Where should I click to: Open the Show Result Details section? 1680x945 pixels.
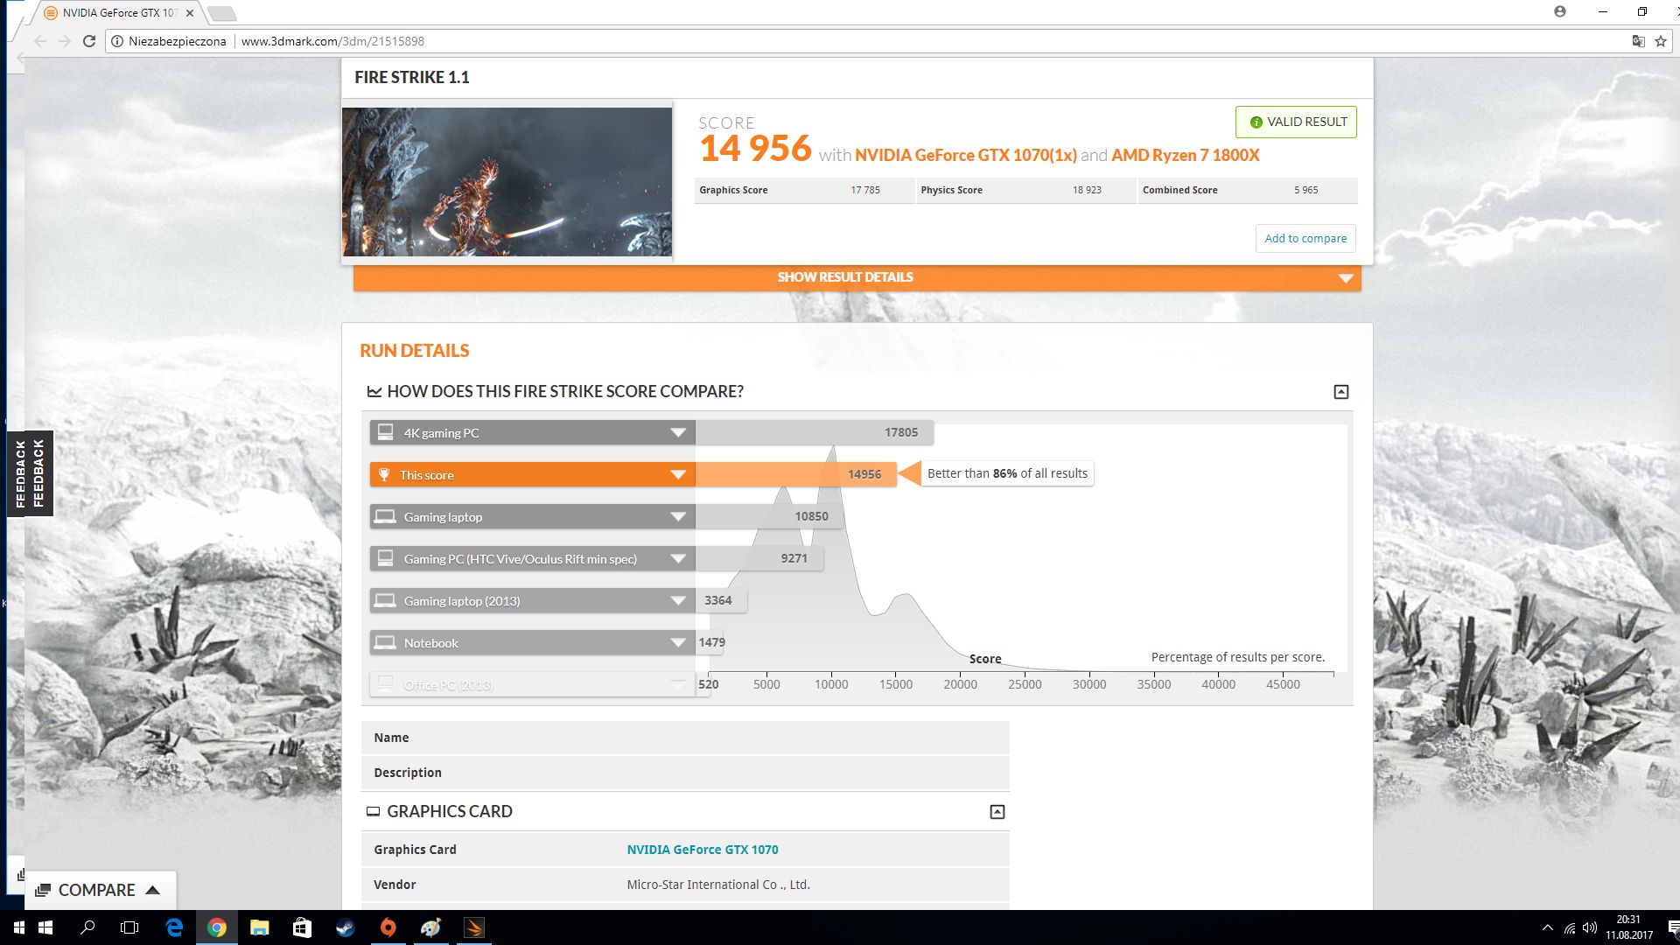[843, 277]
